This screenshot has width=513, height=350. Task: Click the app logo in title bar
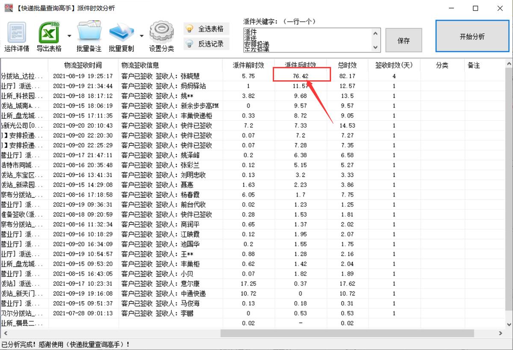(x=9, y=8)
